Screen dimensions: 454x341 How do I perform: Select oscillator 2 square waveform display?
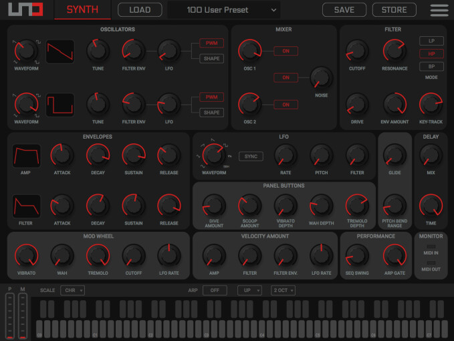click(60, 104)
